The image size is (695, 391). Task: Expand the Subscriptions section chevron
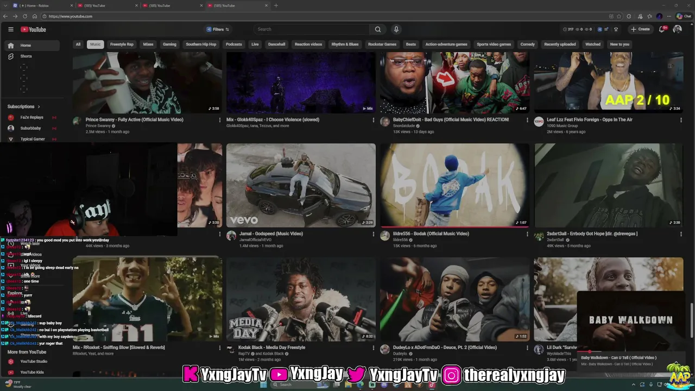click(39, 106)
